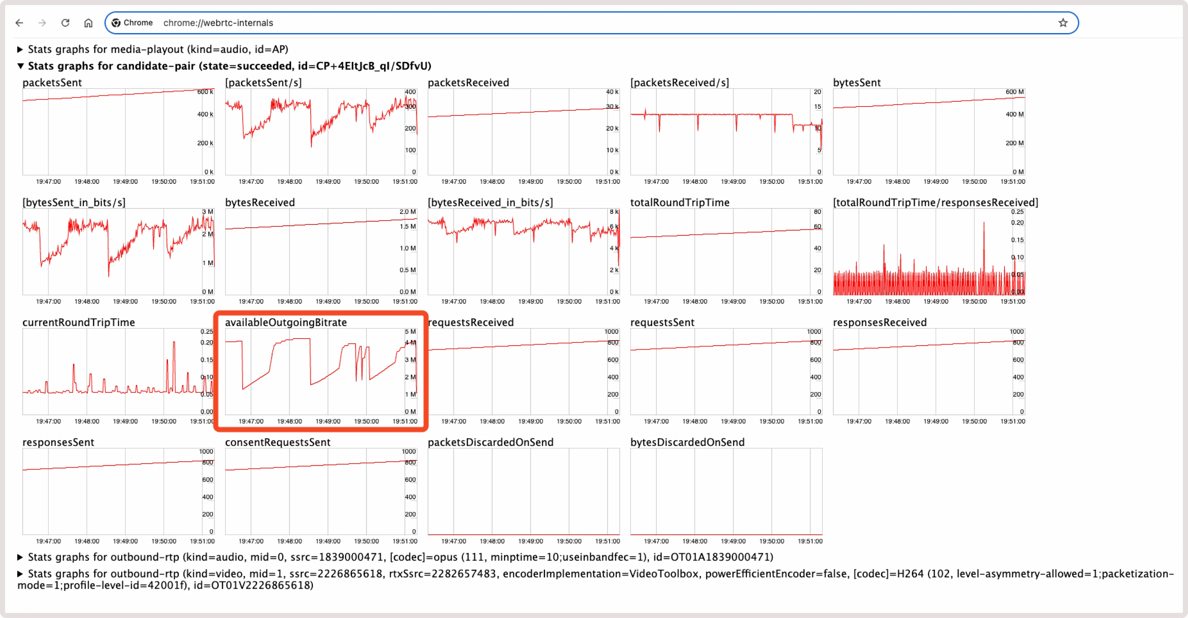The image size is (1188, 618).
Task: Click the packetsDiscardedOnSend title text
Action: click(491, 442)
